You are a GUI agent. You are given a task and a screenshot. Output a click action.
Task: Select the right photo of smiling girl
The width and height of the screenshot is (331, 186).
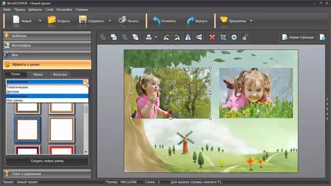[256, 93]
